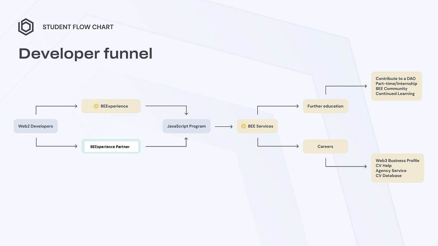The image size is (438, 246).
Task: Click the Contribute to a DAO text line
Action: click(x=396, y=78)
